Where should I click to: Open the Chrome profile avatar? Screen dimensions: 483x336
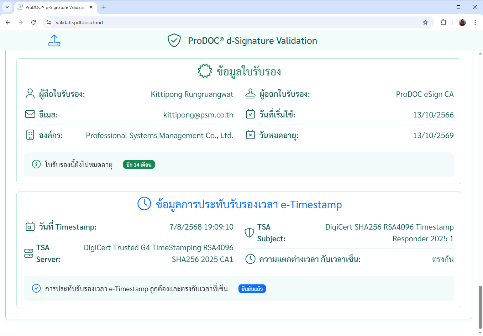click(x=462, y=22)
